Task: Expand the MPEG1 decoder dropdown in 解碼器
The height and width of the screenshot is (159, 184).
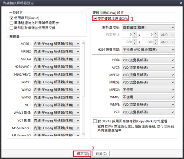Action: [x=56, y=44]
